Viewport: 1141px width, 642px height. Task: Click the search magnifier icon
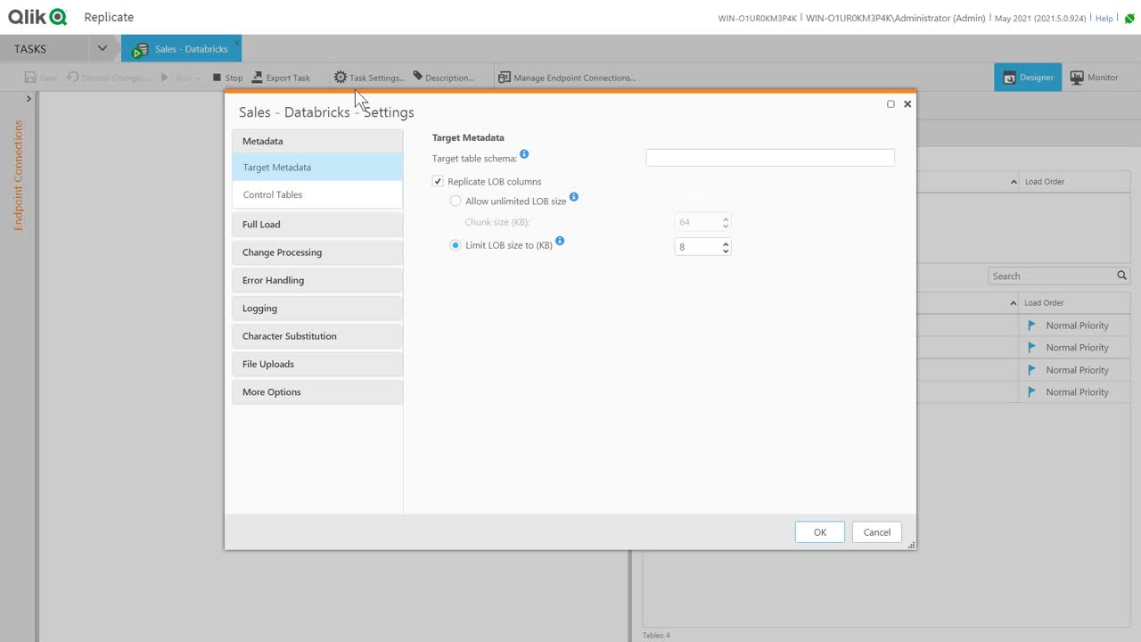(x=1122, y=276)
